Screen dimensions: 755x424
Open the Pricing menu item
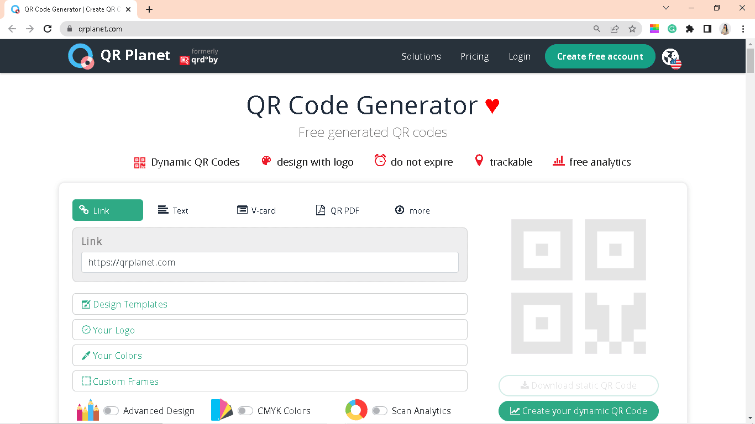coord(475,56)
